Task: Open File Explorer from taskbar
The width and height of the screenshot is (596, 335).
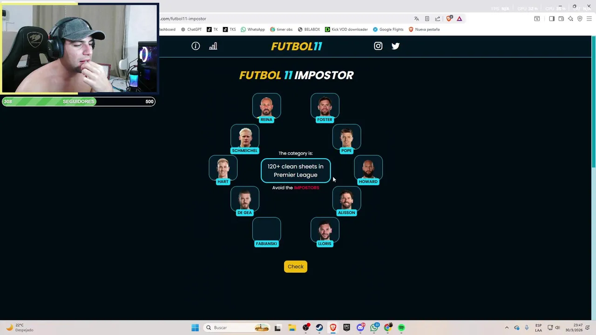Action: coord(291,328)
